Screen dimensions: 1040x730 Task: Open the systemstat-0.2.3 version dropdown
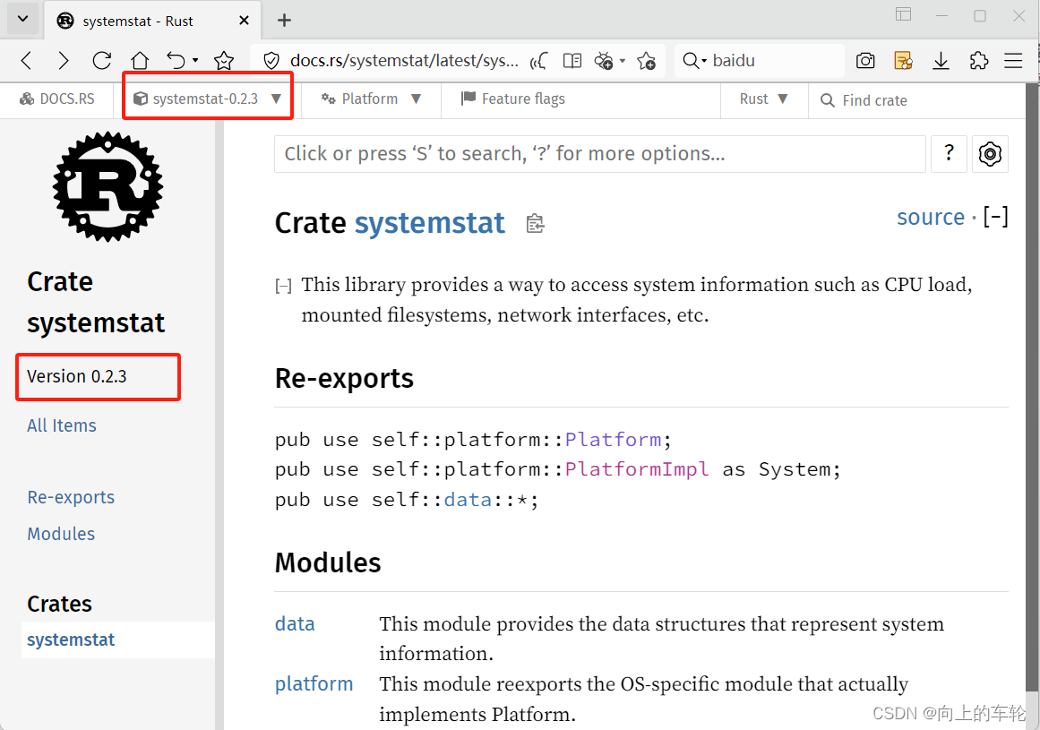point(207,99)
